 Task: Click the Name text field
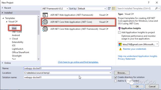[x=68, y=68]
